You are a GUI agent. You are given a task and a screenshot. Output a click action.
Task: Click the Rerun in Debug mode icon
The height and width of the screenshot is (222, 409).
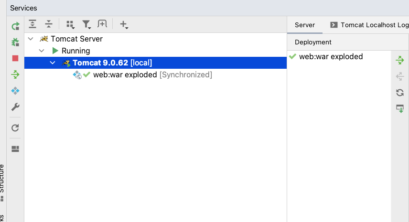pos(15,42)
